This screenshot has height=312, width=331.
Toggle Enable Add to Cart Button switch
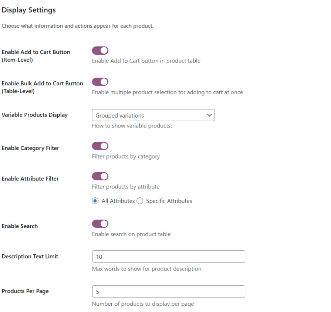[x=100, y=51]
